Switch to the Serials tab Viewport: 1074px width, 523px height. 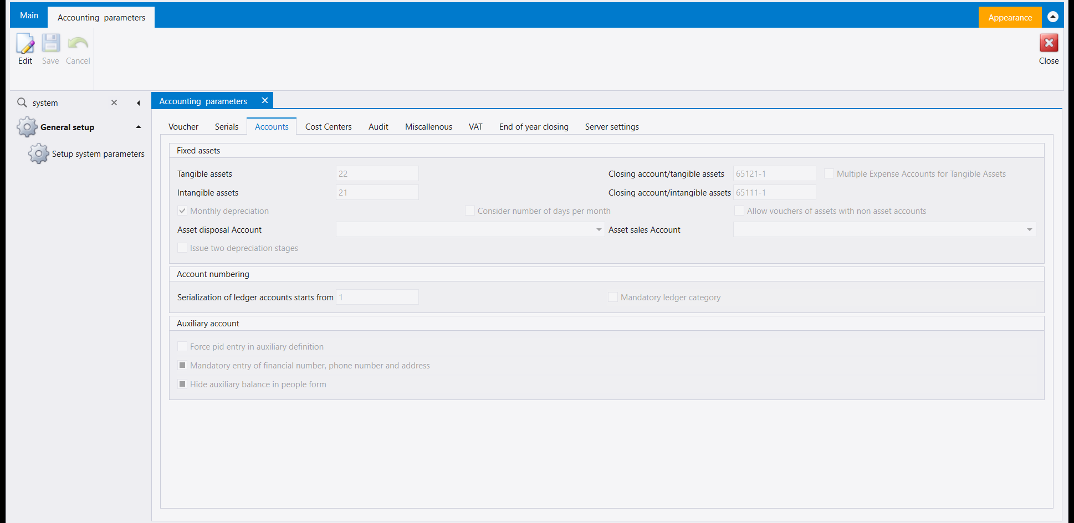point(227,127)
